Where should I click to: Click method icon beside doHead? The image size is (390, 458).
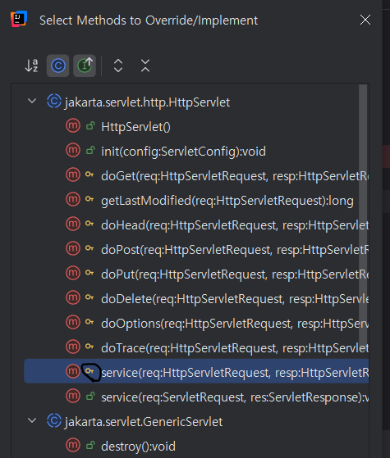(73, 224)
